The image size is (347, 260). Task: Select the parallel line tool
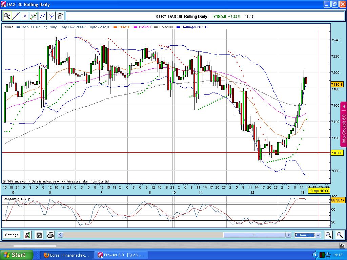[51, 16]
